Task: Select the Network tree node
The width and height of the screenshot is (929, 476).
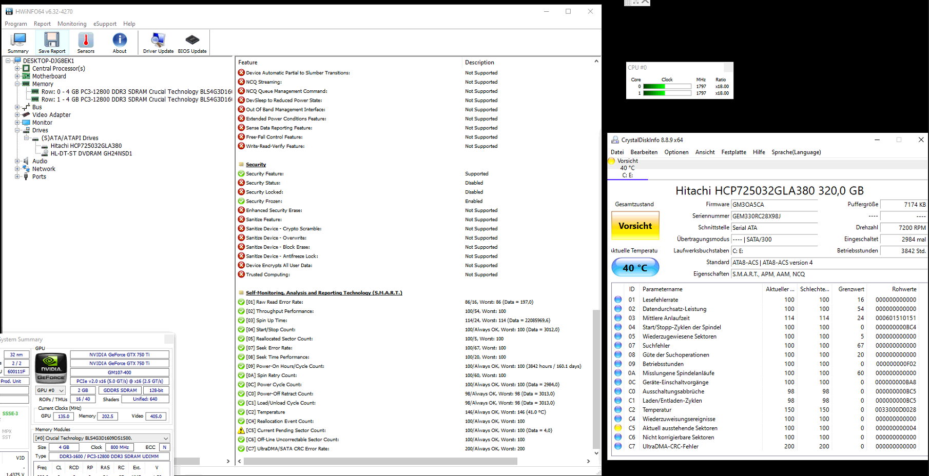Action: pos(44,169)
